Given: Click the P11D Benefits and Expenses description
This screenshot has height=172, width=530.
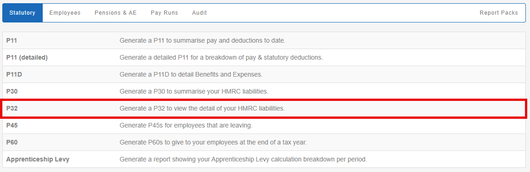Looking at the screenshot, I should tap(191, 74).
